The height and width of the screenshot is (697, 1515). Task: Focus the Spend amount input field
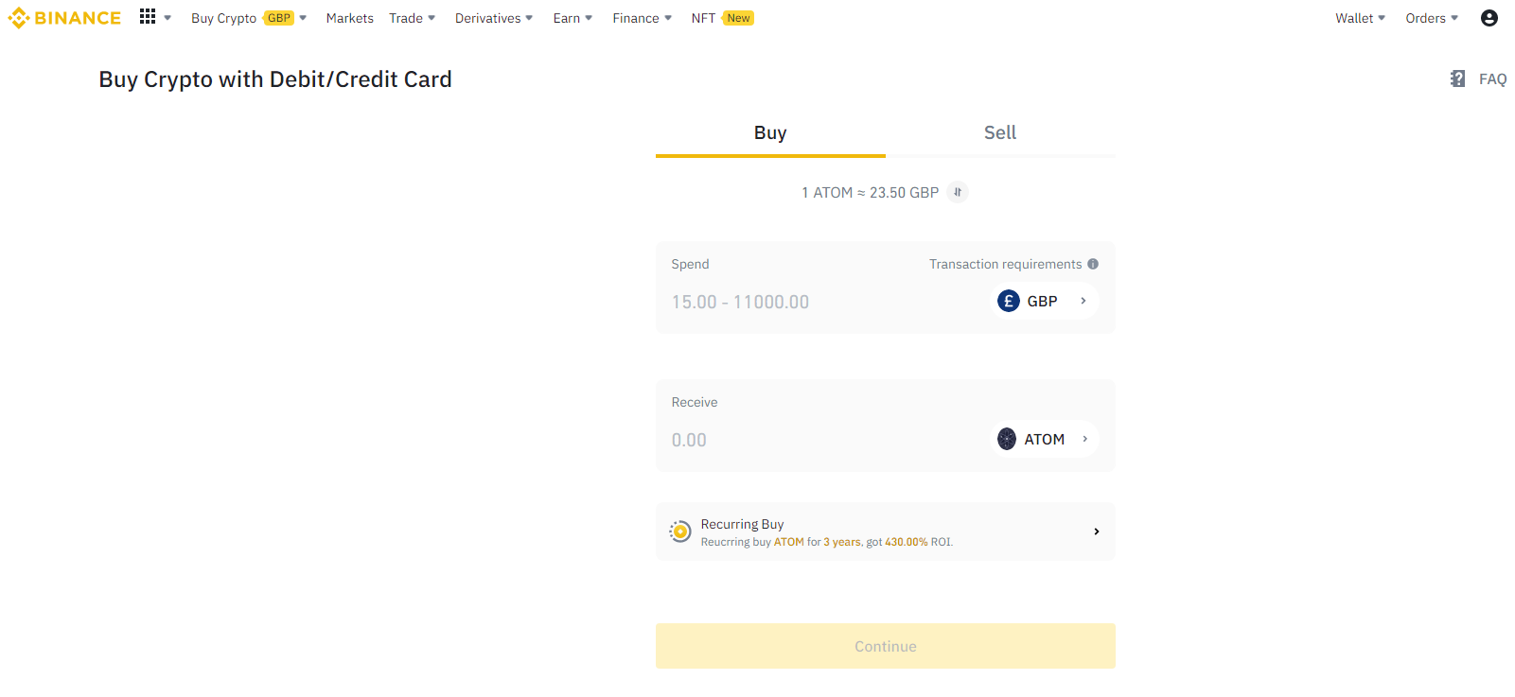(x=814, y=302)
